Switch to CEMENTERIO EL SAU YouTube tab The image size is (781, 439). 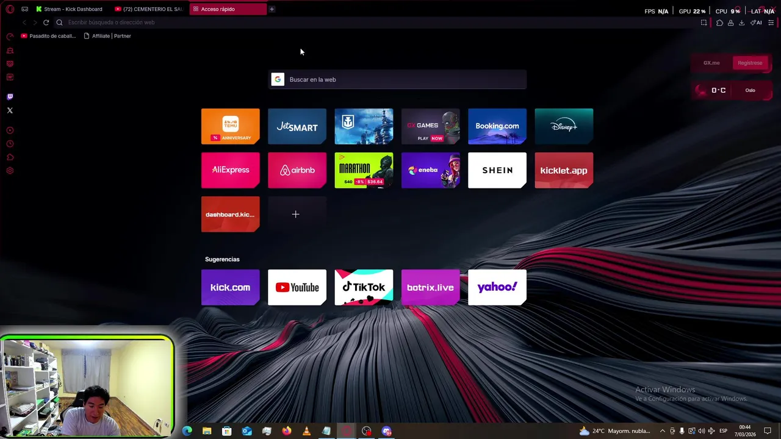[x=149, y=9]
